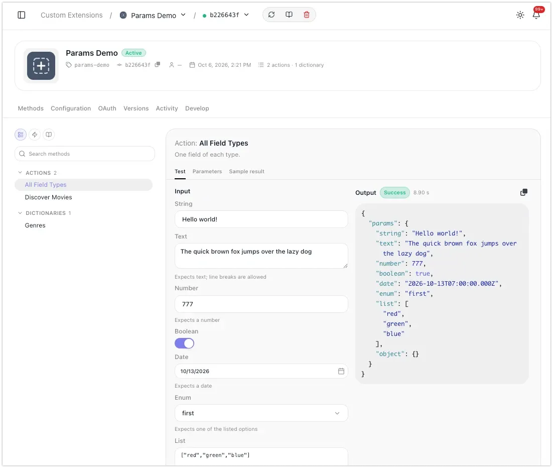The image size is (553, 468).
Task: Click the user owner icon in header
Action: pyautogui.click(x=172, y=65)
